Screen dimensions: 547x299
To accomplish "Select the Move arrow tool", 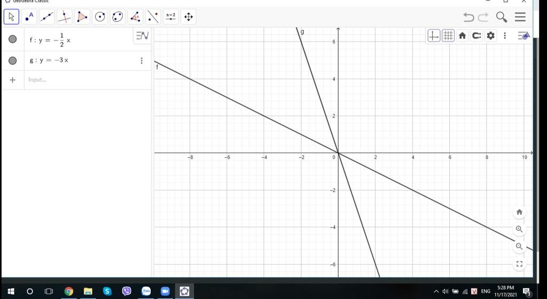I will 11,17.
